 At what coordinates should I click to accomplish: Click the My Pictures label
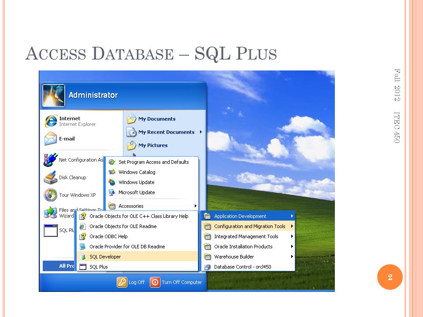pyautogui.click(x=153, y=145)
